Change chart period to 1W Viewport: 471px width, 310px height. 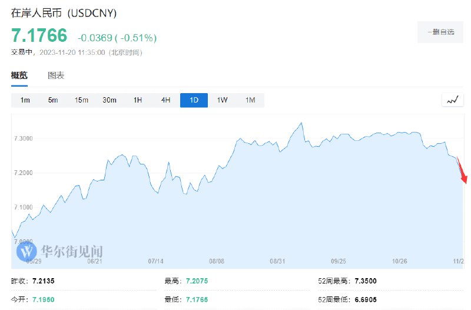point(222,100)
